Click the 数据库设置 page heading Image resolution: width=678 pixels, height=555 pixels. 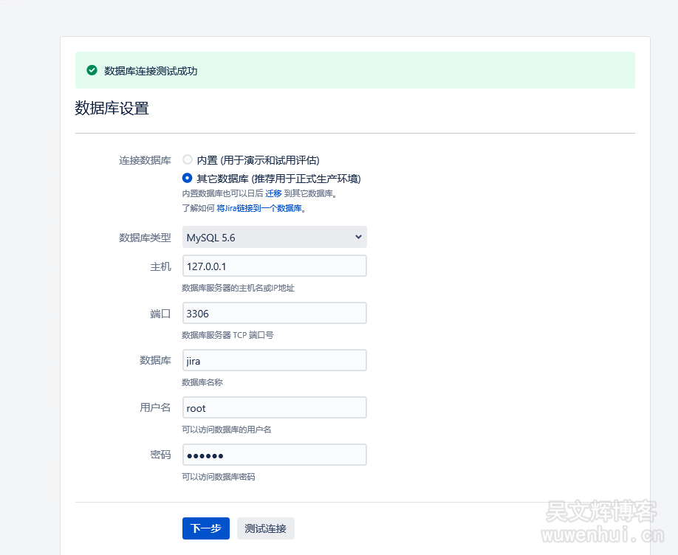pos(112,108)
